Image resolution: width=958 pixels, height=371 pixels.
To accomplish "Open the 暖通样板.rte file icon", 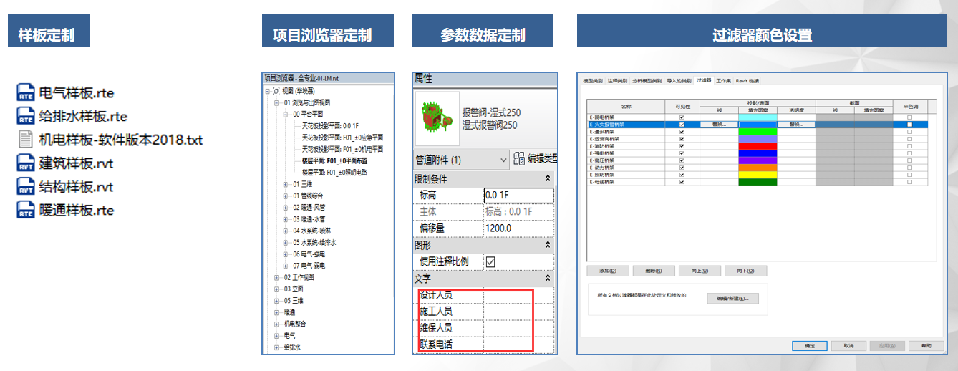I will [x=26, y=211].
